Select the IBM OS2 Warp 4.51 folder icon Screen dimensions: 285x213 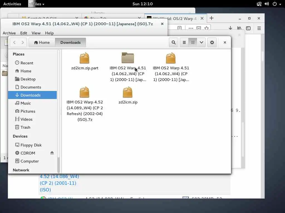pos(127,58)
